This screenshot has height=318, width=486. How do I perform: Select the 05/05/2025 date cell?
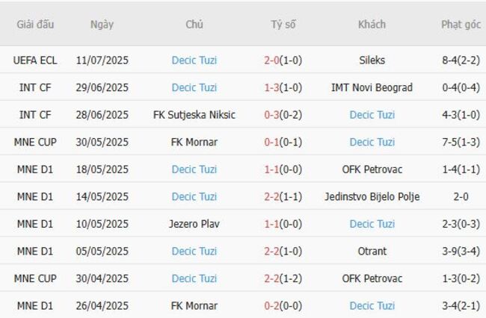tap(102, 251)
